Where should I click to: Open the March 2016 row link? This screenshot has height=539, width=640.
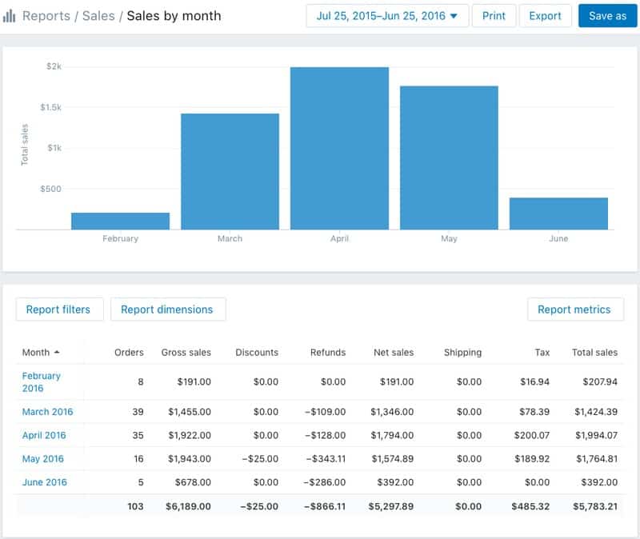tap(47, 412)
